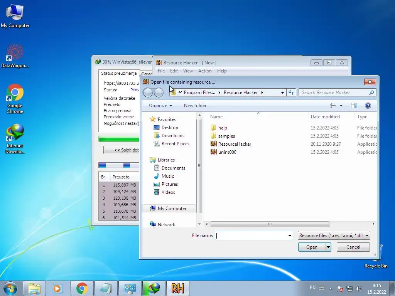Image resolution: width=395 pixels, height=296 pixels.
Task: Expand the Program Files breadcrumb arrow
Action: pos(219,92)
